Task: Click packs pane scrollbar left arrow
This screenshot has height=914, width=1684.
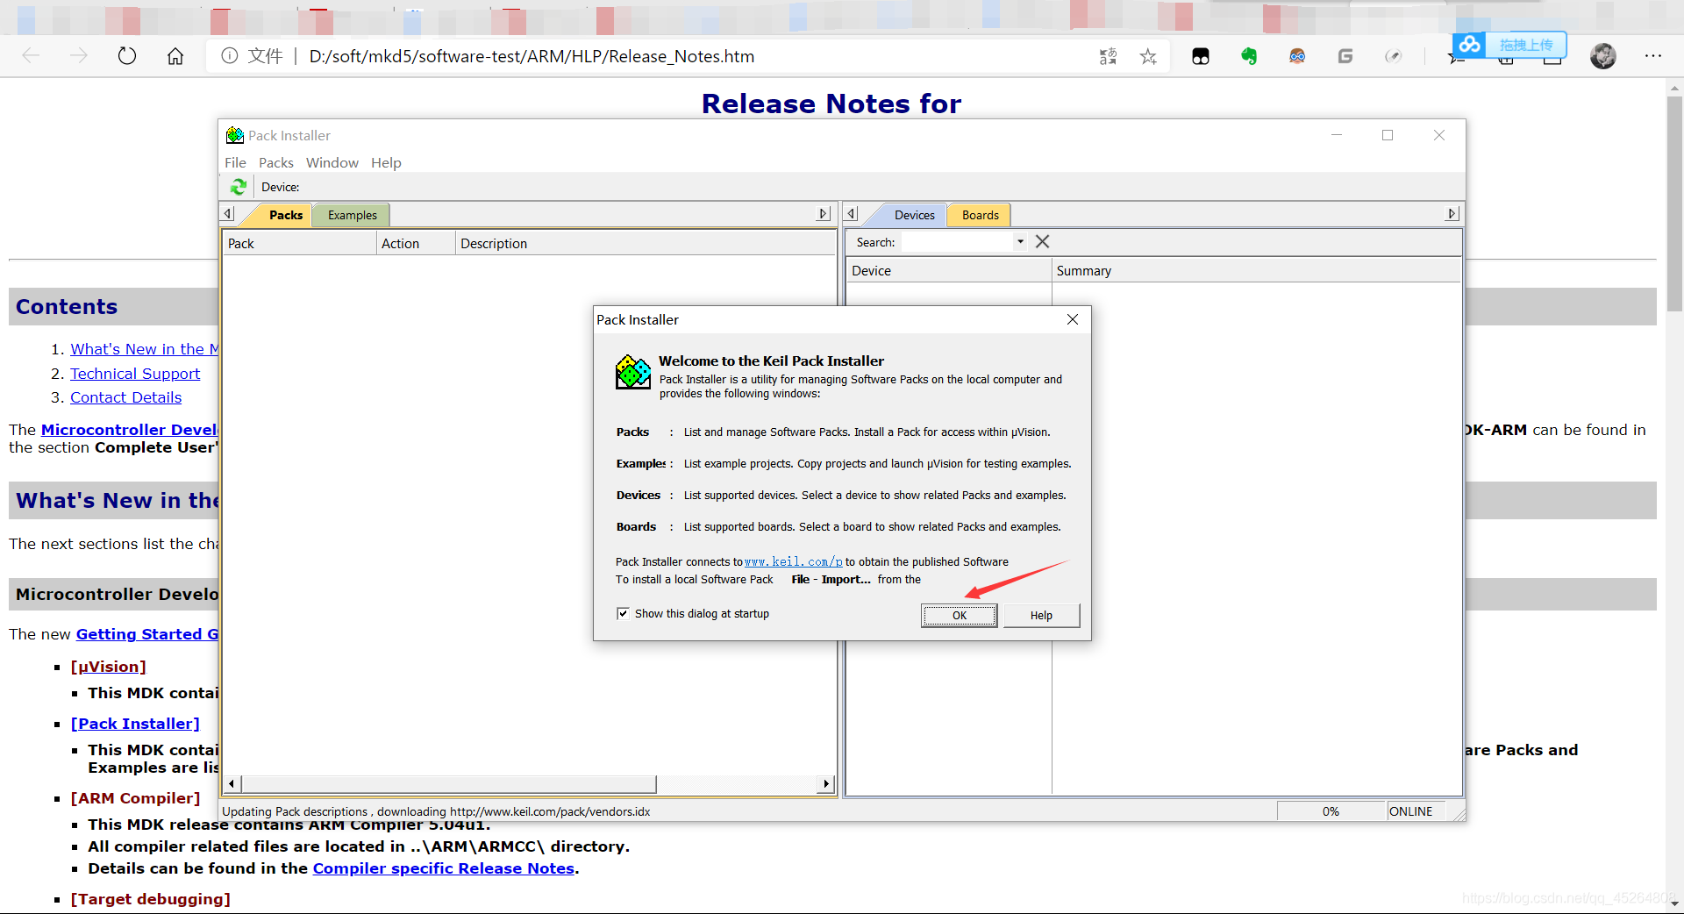Action: tap(231, 783)
